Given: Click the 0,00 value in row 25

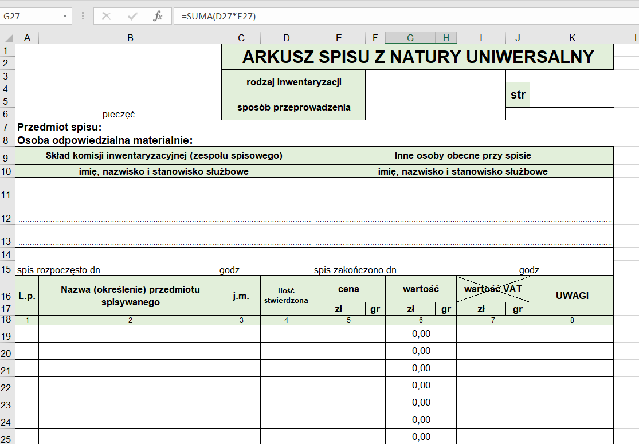Looking at the screenshot, I should [421, 437].
